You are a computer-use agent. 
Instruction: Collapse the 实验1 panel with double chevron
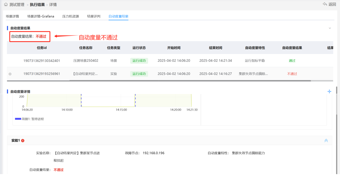(x=326, y=141)
